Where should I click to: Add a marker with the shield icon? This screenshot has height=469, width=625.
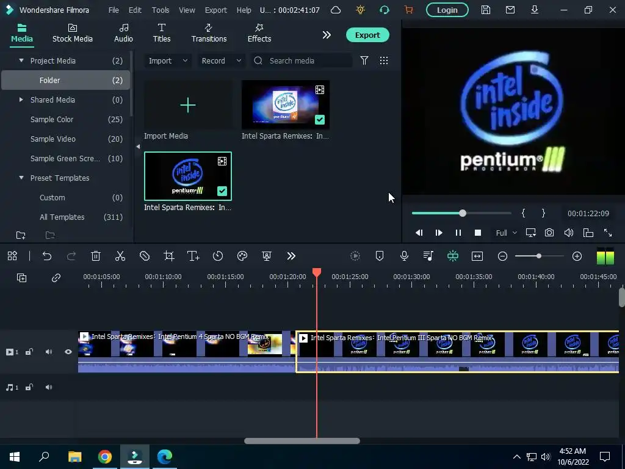[x=380, y=256]
